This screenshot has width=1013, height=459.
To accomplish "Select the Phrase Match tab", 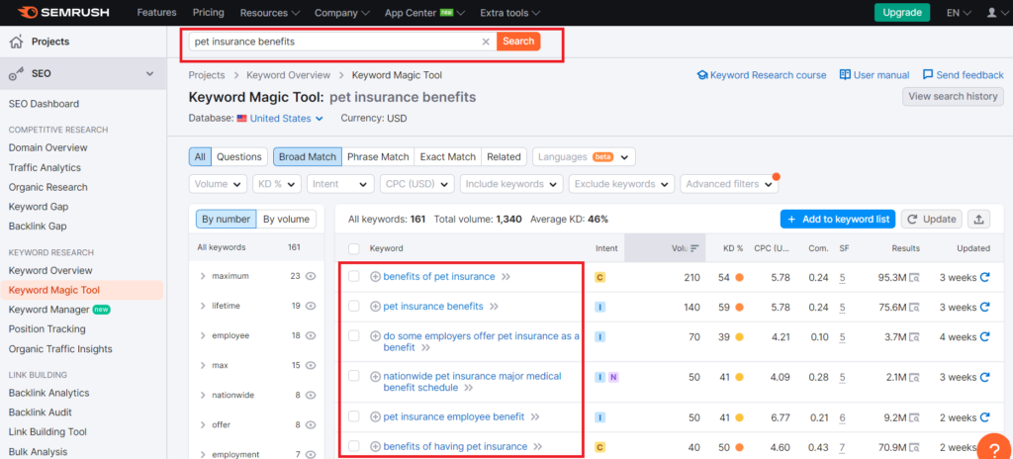I will 378,156.
